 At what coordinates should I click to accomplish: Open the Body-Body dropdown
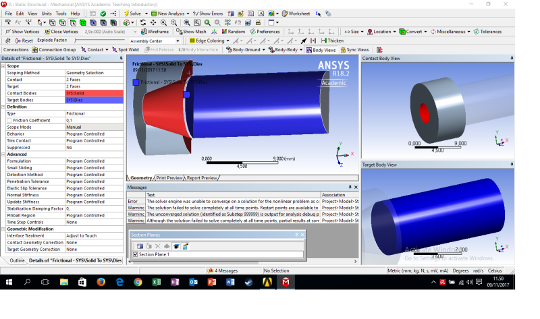(x=301, y=49)
